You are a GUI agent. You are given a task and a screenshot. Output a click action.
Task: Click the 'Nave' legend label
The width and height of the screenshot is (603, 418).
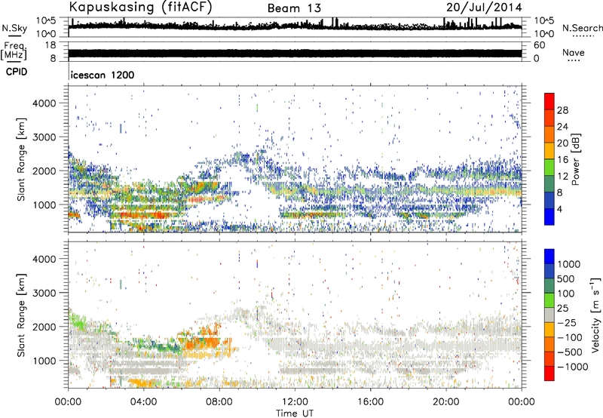(x=574, y=52)
